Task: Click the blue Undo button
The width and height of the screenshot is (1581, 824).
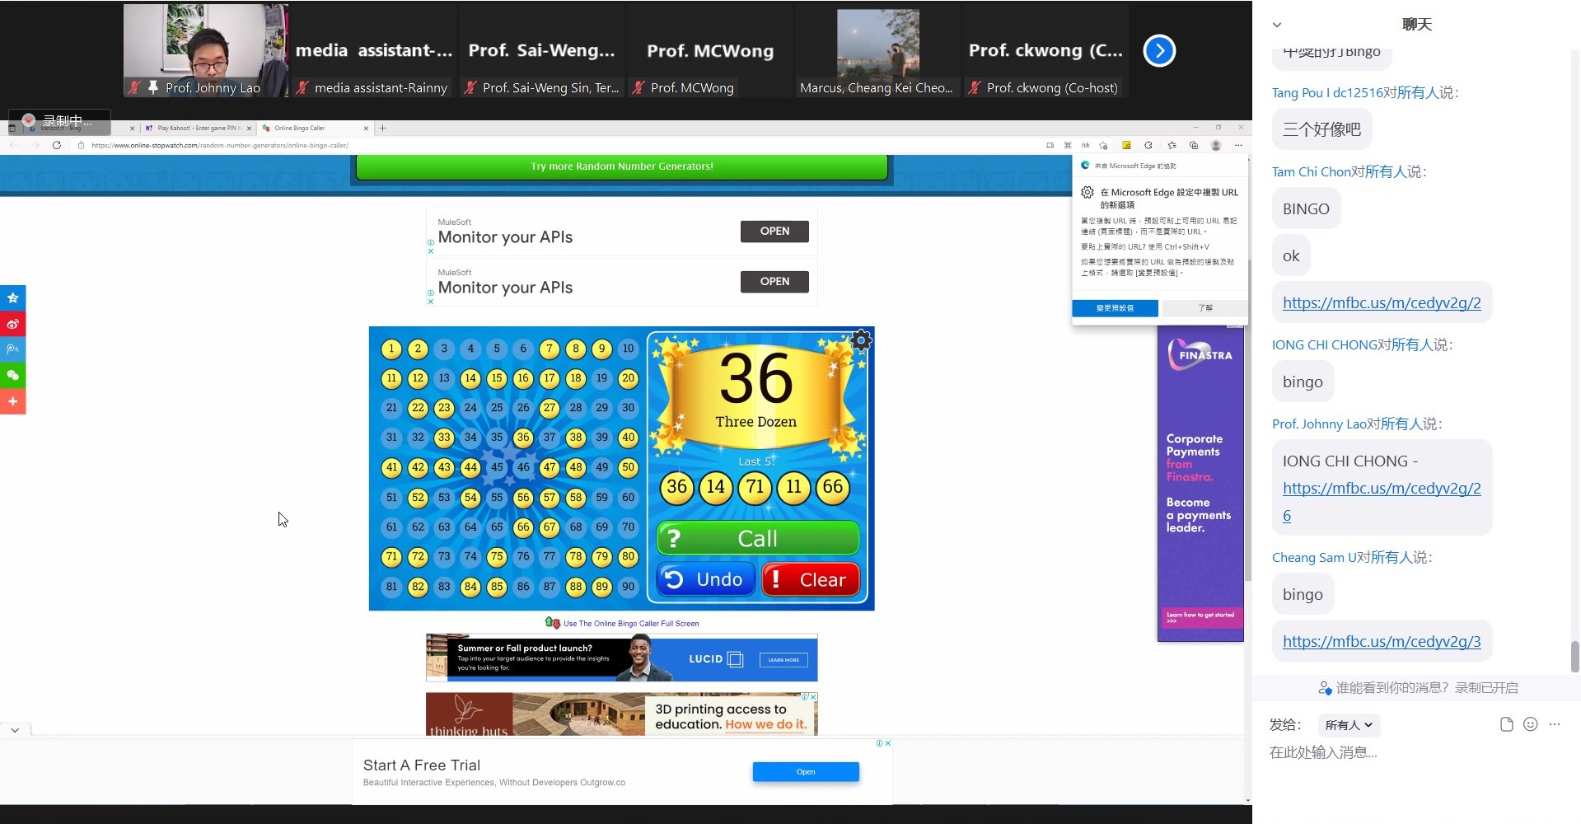Action: click(706, 579)
